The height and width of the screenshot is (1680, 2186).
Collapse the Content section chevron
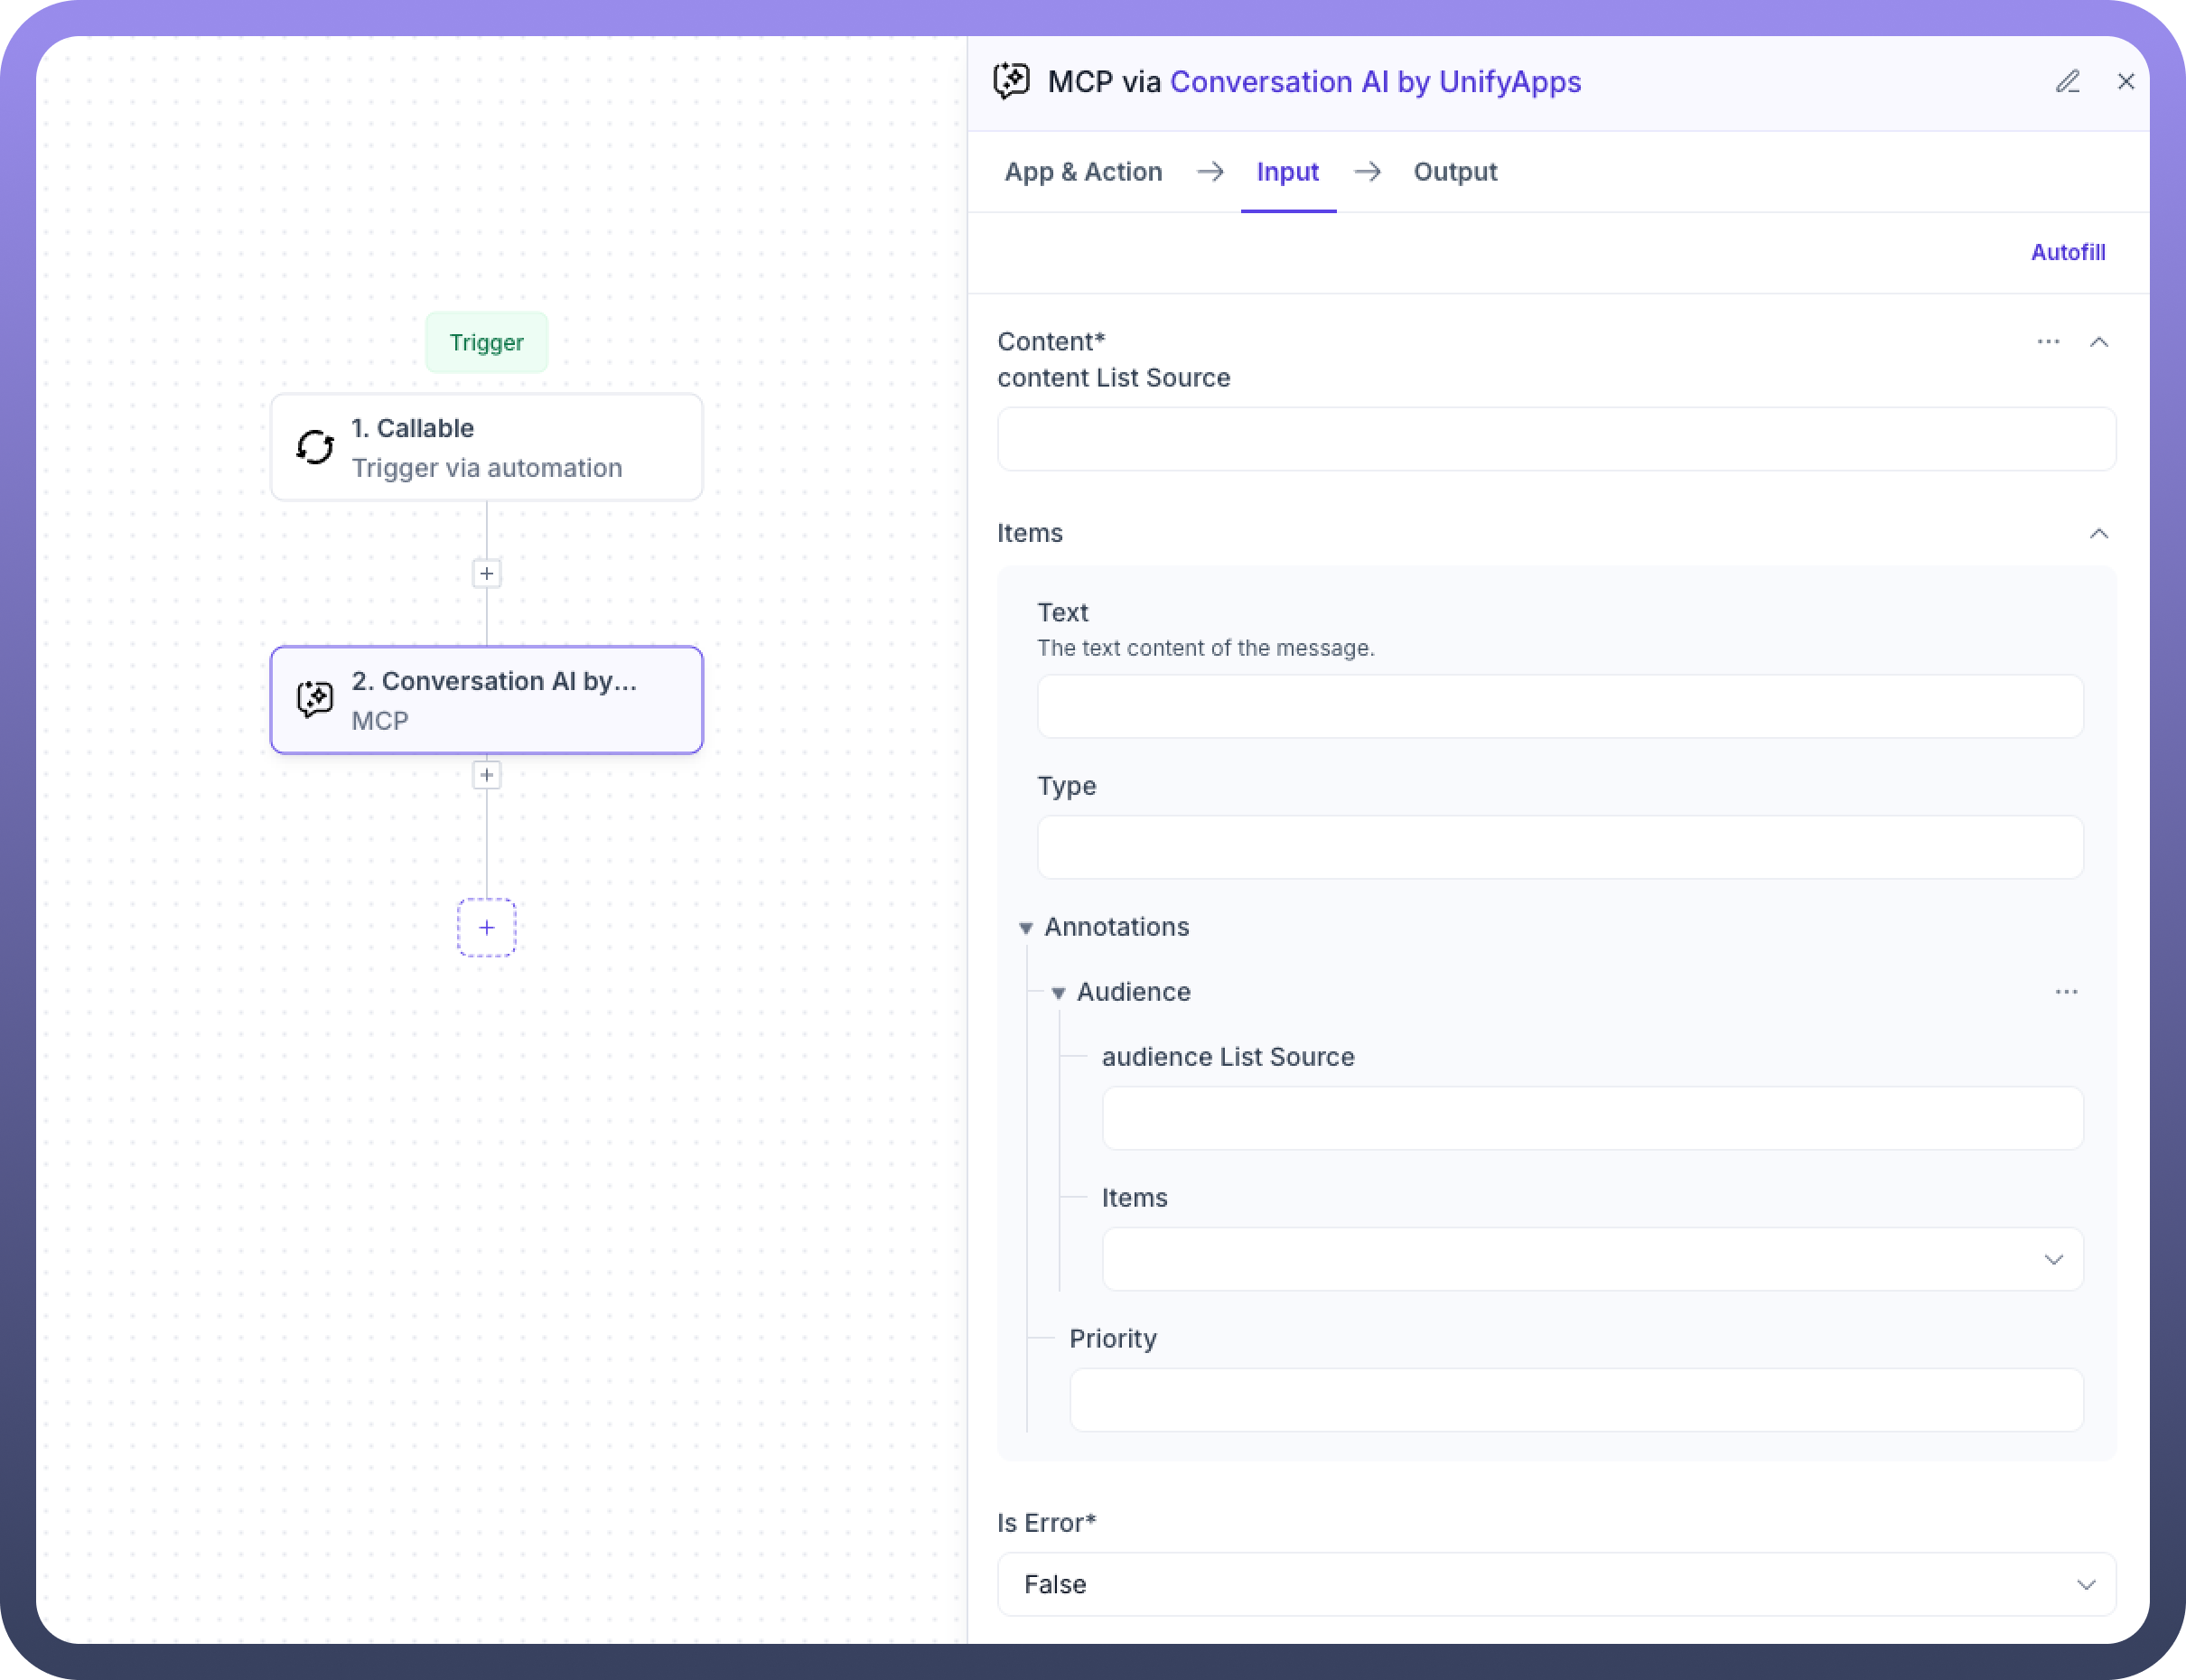pyautogui.click(x=2099, y=342)
